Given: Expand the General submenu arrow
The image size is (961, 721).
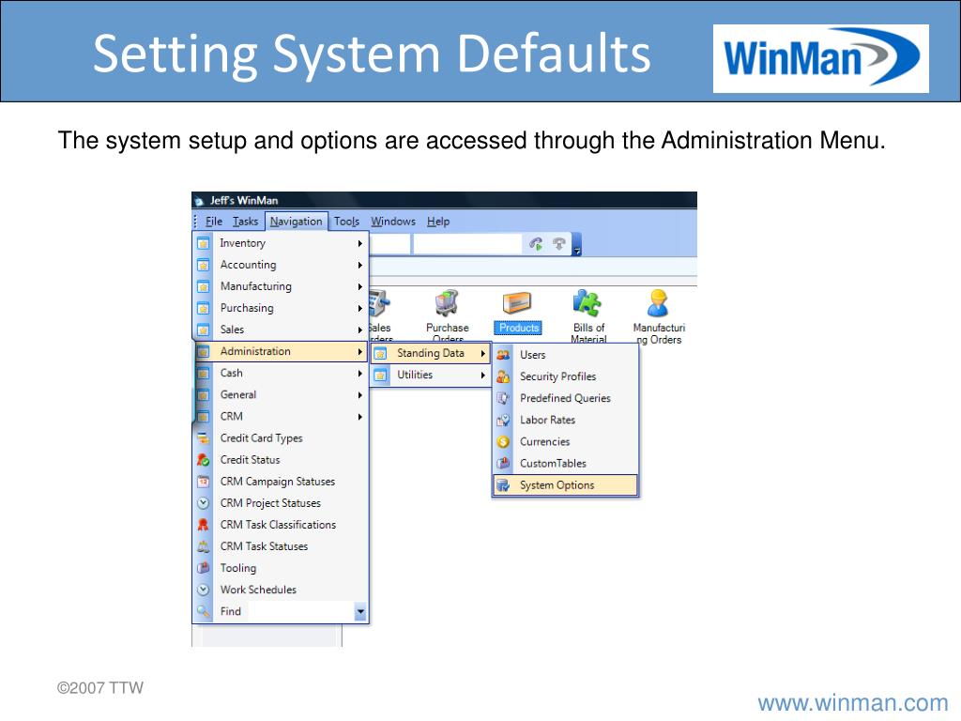Looking at the screenshot, I should (x=359, y=395).
